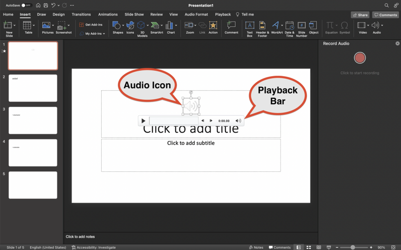
Task: Skip forward in audio playback bar
Action: [211, 121]
